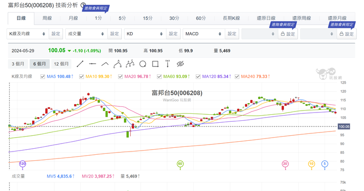Select the horizontal line drawing tool
Screen dimensions: 364x191
[x=92, y=64]
